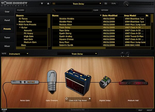Select All Tones source
The image size is (155, 112).
point(23,19)
